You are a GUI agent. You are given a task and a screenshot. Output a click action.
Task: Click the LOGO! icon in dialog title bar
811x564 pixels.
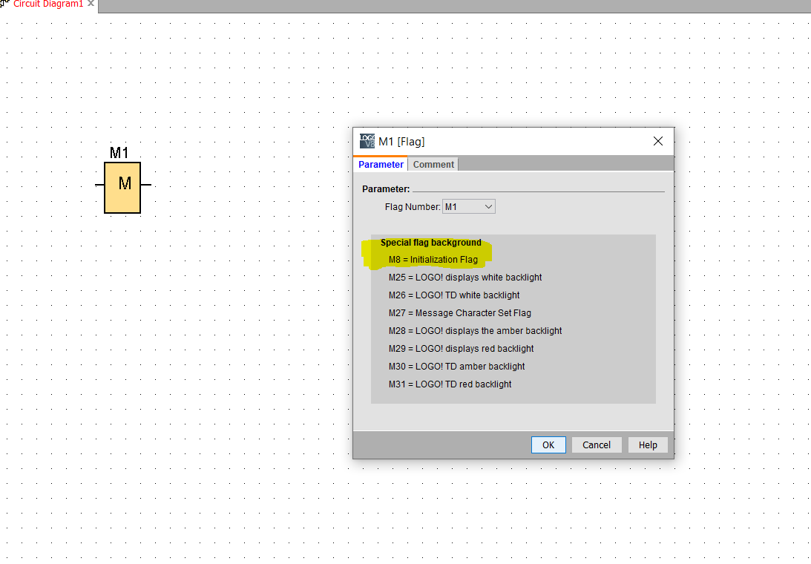[367, 141]
